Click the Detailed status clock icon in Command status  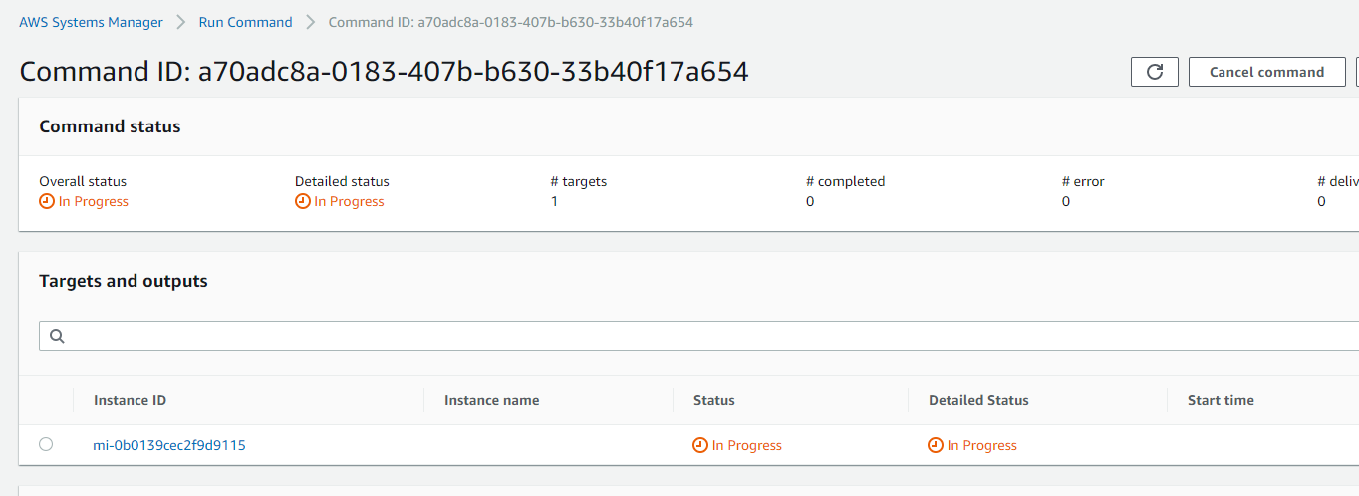pos(303,202)
